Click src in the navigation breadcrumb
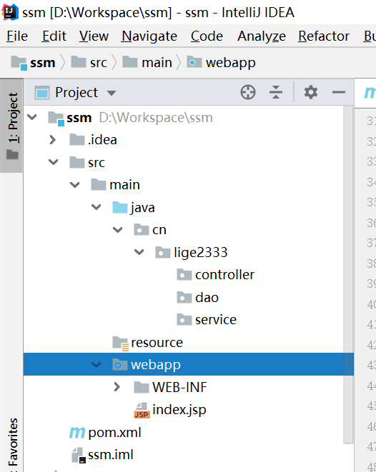The height and width of the screenshot is (472, 376). [x=99, y=63]
